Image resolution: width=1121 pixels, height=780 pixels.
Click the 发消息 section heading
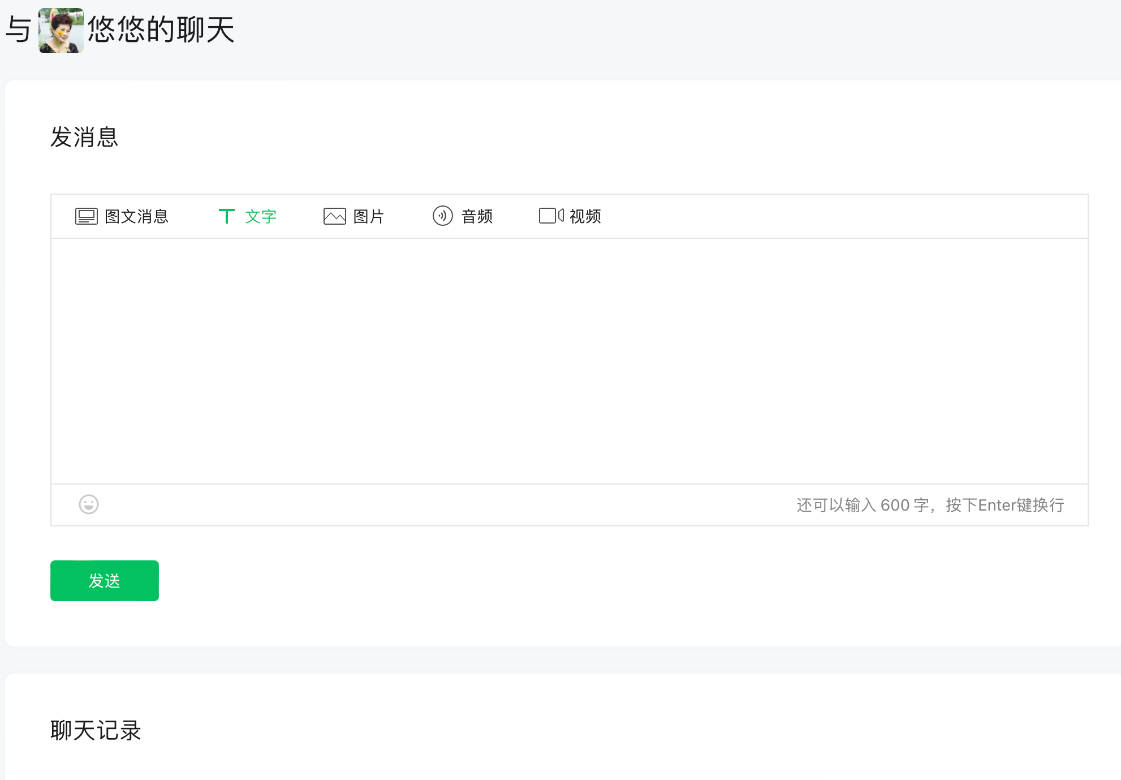[84, 137]
